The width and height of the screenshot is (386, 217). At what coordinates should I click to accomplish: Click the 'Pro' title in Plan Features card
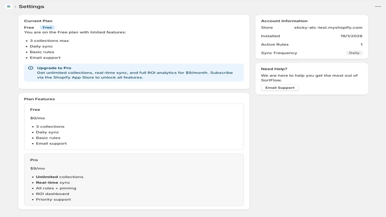point(34,160)
